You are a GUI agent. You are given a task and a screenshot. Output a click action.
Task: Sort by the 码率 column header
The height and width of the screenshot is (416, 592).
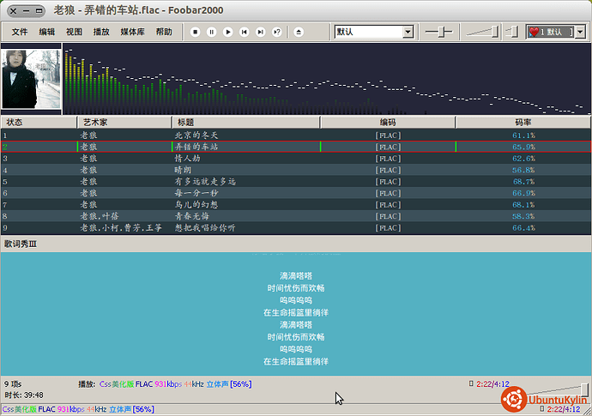coord(523,123)
